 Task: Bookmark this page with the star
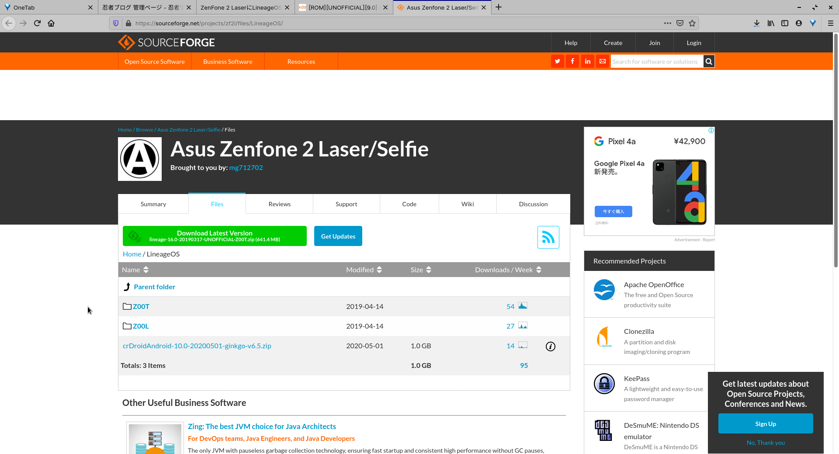pos(692,23)
